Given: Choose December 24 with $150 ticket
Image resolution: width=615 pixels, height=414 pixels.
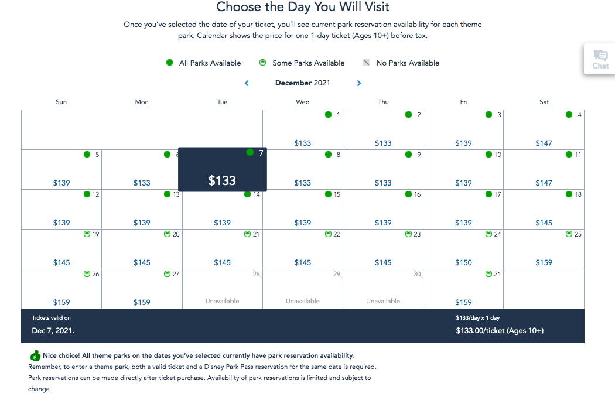Looking at the screenshot, I should tap(463, 249).
